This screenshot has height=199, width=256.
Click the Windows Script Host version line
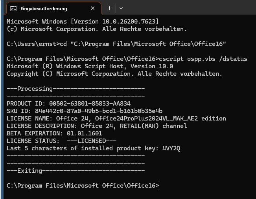pos(90,66)
